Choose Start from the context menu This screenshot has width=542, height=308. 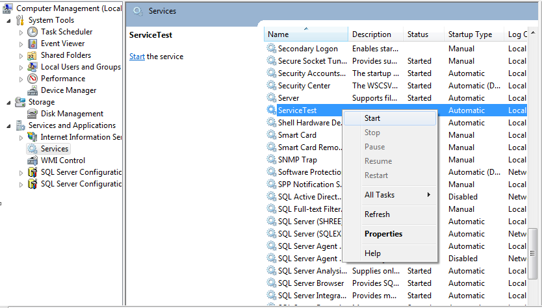coord(390,118)
